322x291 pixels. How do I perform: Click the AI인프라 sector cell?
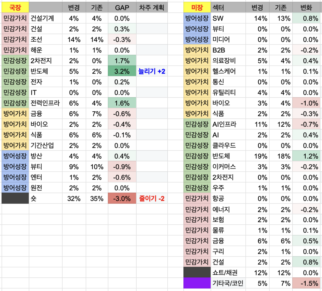coord(228,124)
